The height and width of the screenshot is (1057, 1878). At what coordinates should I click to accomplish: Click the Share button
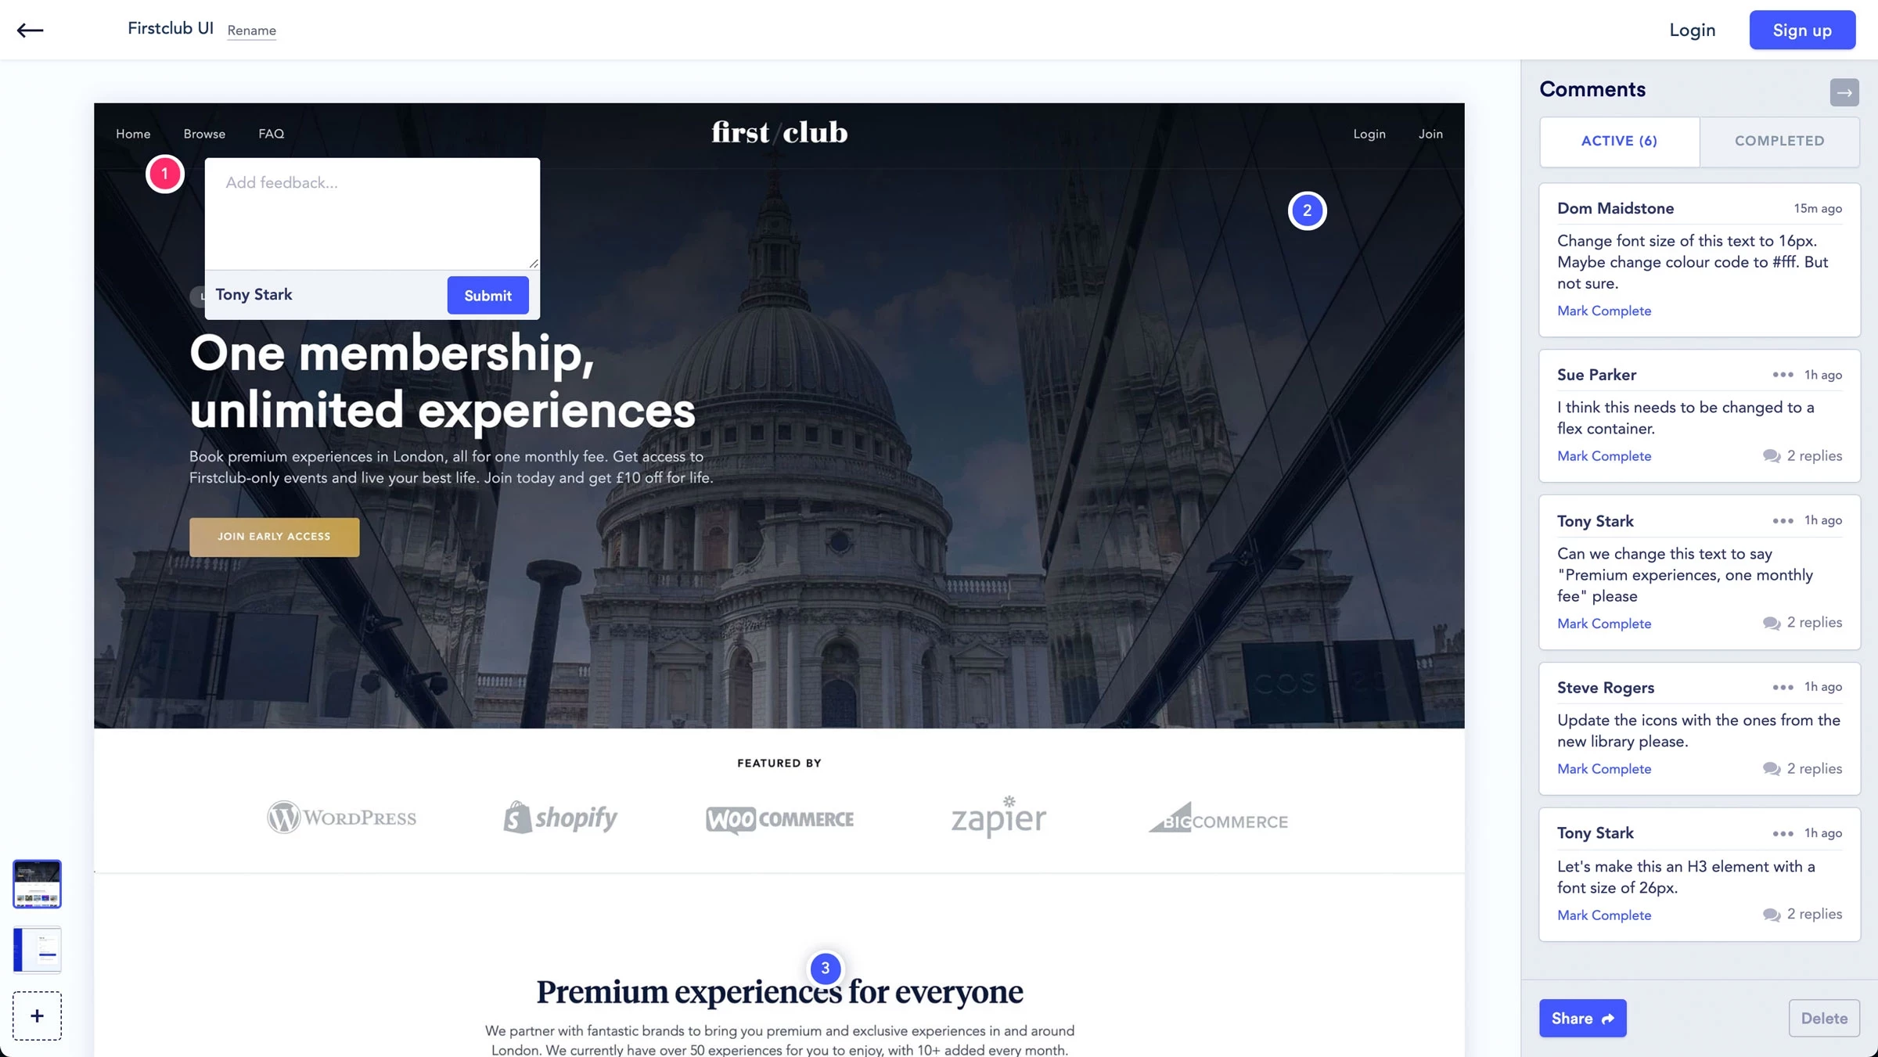point(1582,1018)
